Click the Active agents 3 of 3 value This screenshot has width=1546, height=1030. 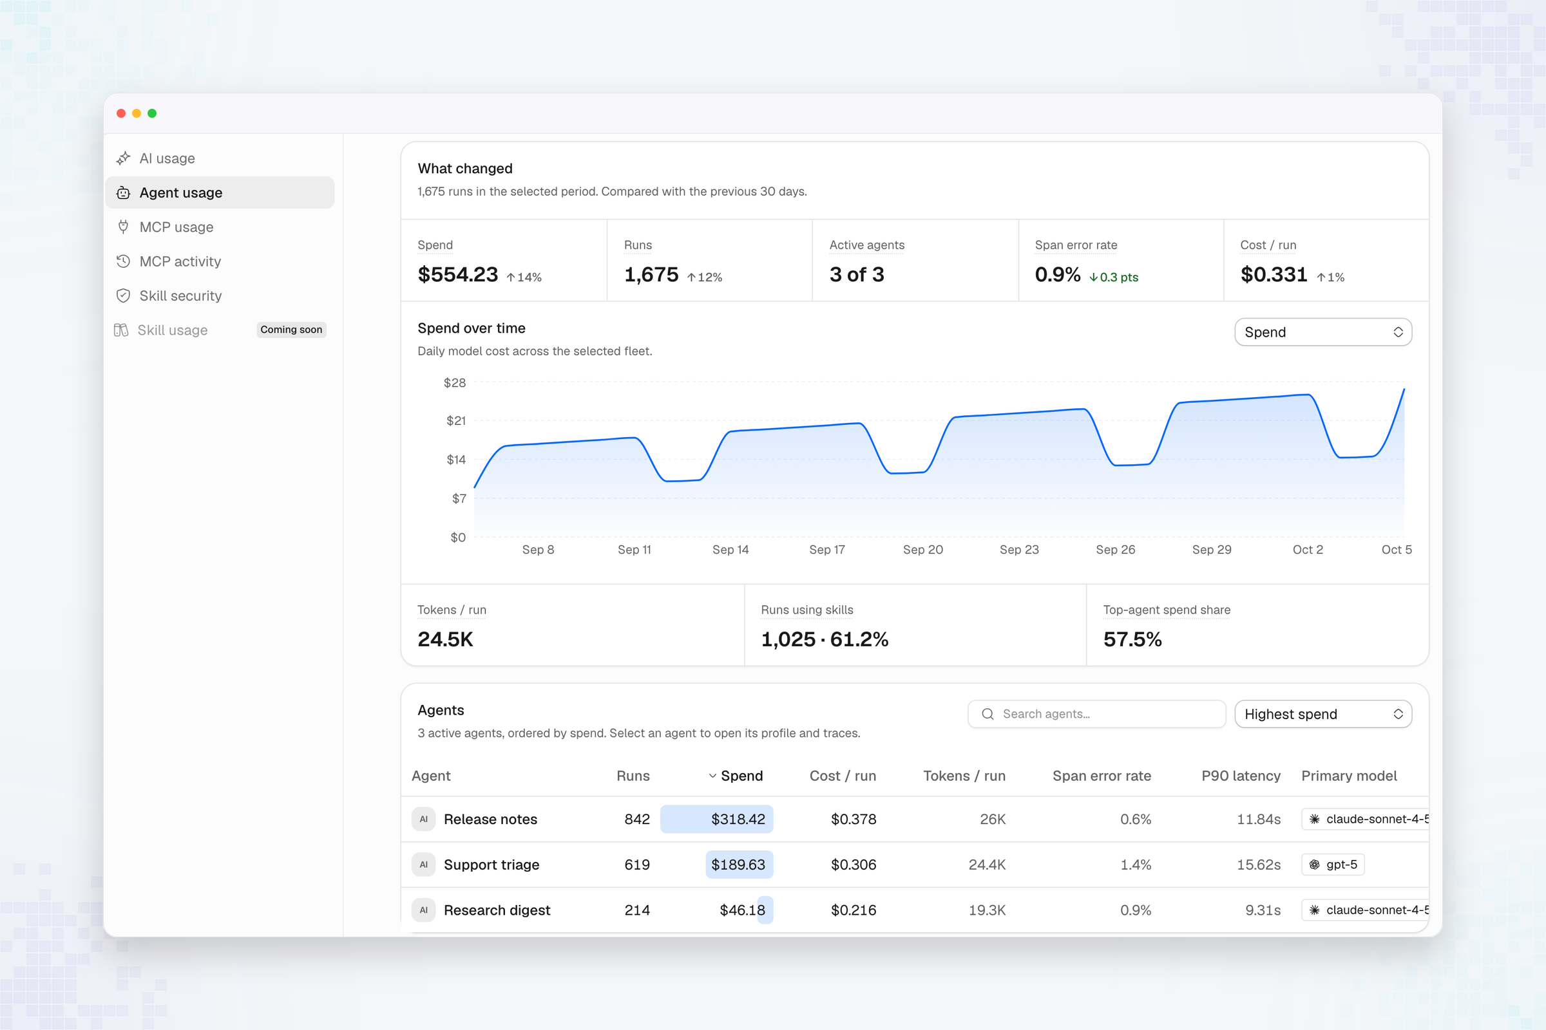tap(857, 275)
